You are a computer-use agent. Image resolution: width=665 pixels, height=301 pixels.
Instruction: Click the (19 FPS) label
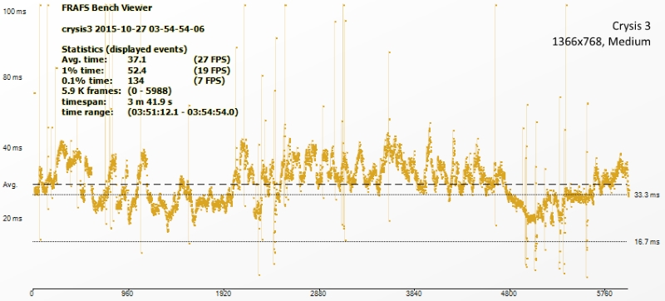click(x=211, y=70)
